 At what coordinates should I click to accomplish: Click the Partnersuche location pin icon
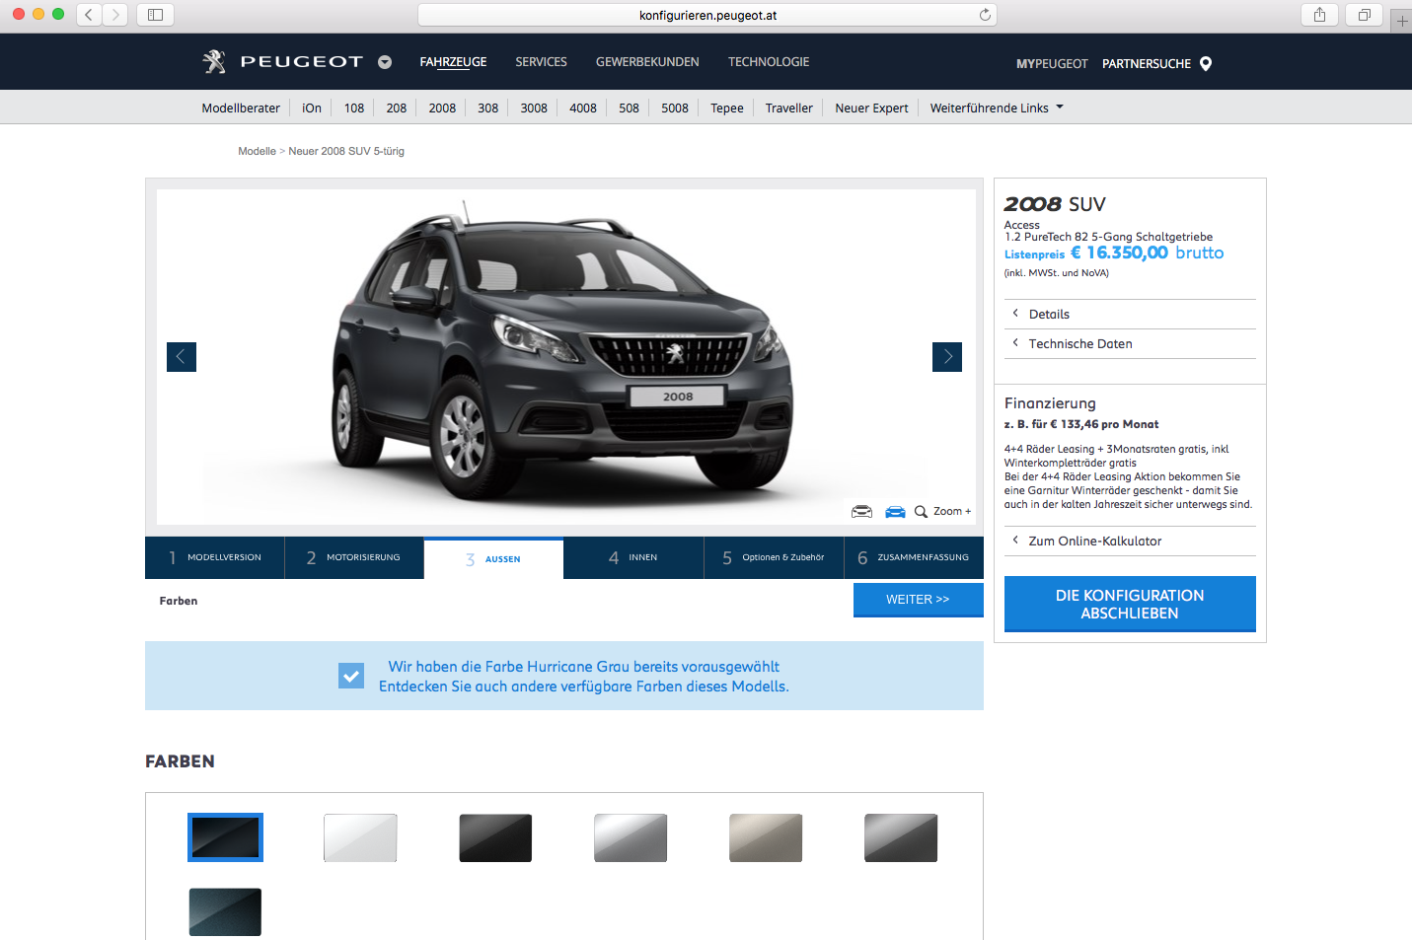coord(1206,64)
